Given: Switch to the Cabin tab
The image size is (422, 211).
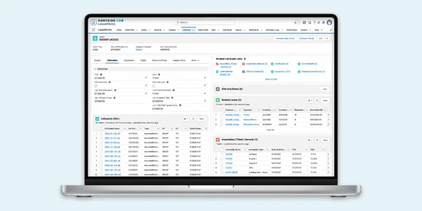Looking at the screenshot, I should pos(143,61).
